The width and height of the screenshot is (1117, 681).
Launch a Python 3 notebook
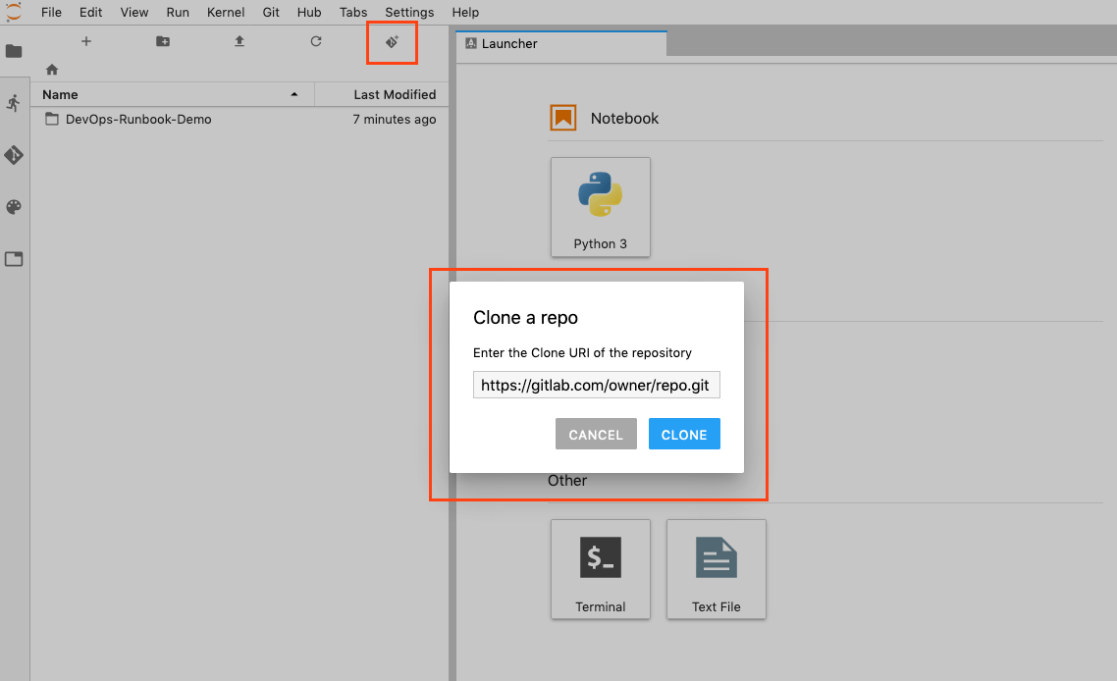click(600, 206)
